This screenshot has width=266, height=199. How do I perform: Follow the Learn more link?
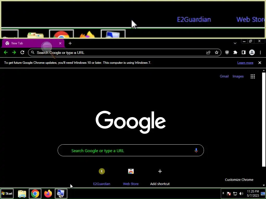pos(245,63)
